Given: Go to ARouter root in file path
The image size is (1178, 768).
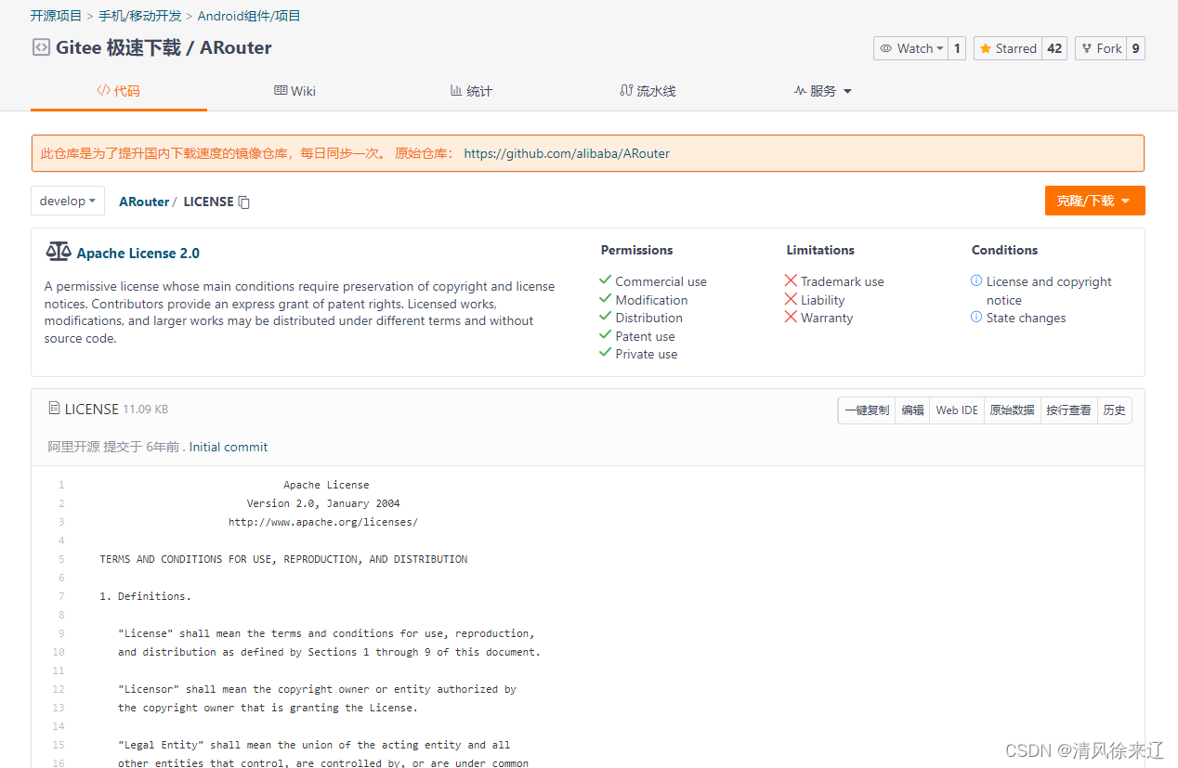Looking at the screenshot, I should (144, 202).
